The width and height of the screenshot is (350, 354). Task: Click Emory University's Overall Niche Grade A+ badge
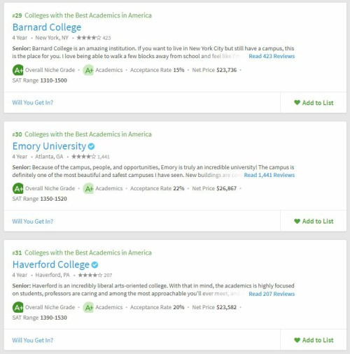tap(18, 188)
